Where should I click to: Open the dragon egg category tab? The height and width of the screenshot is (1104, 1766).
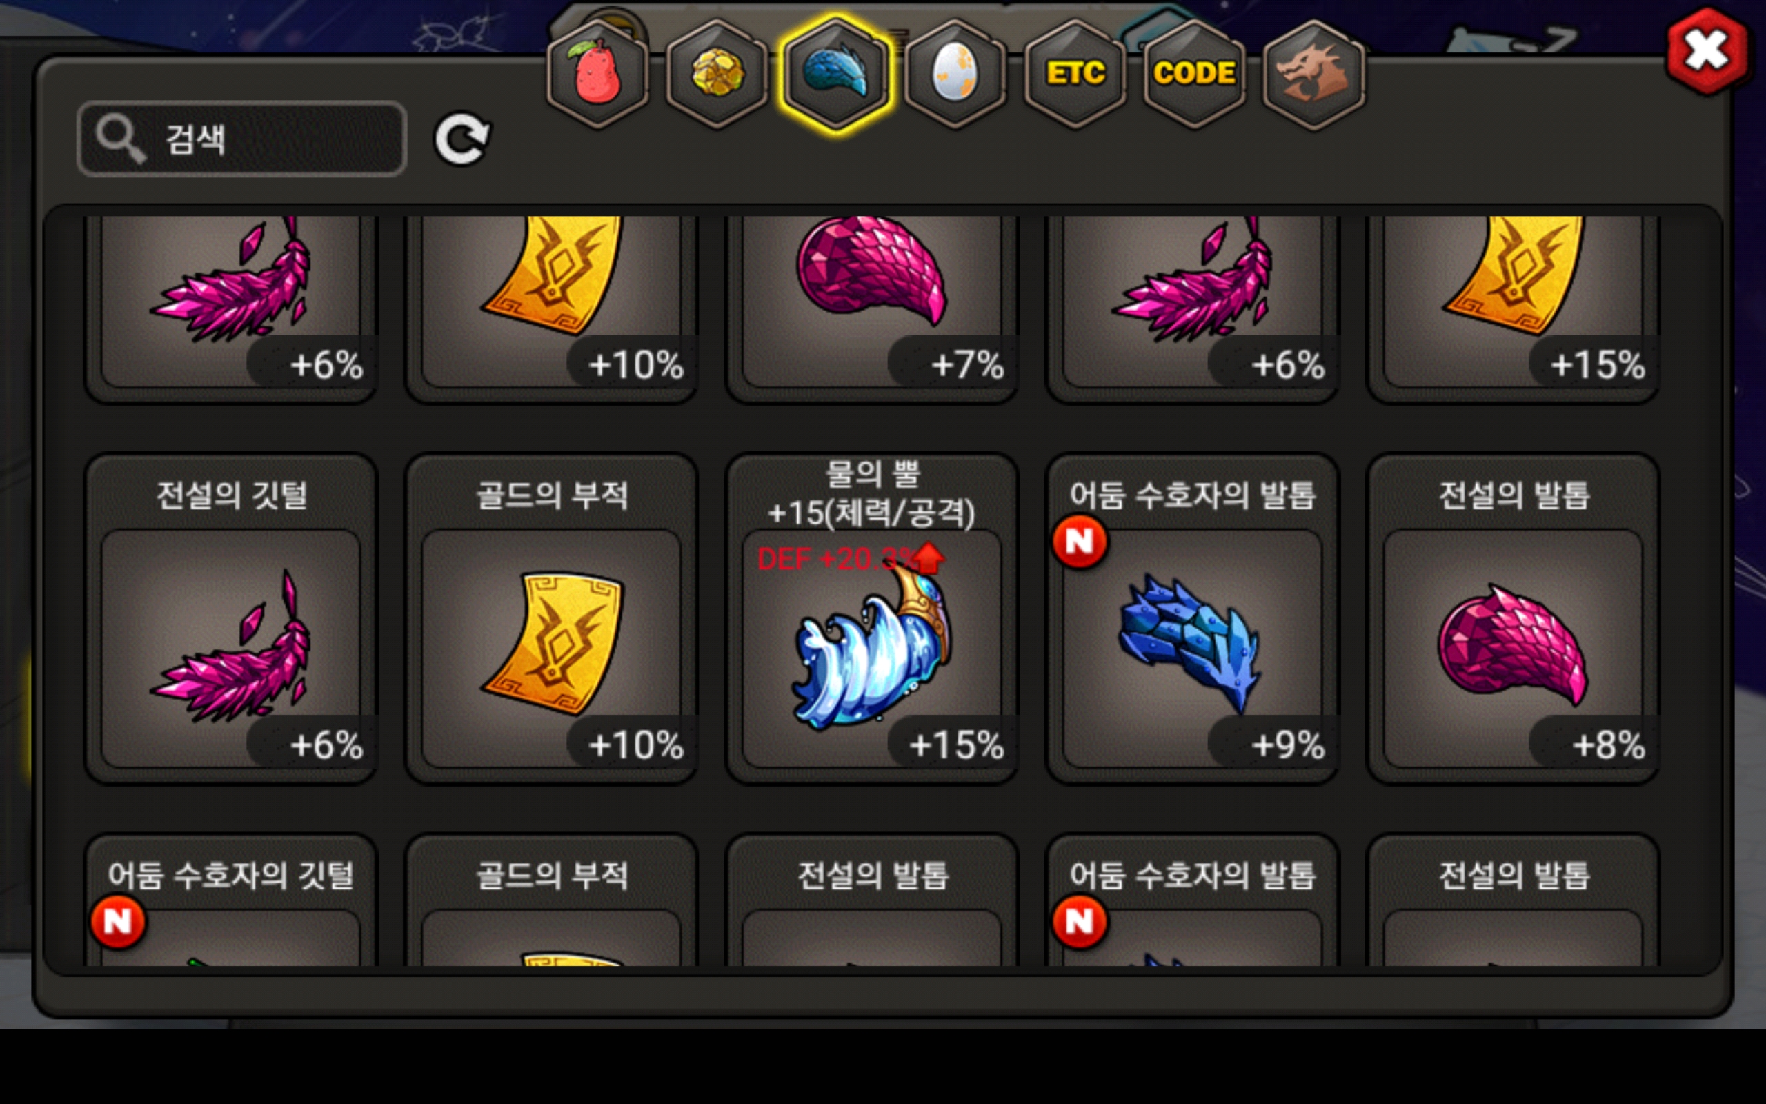click(955, 73)
